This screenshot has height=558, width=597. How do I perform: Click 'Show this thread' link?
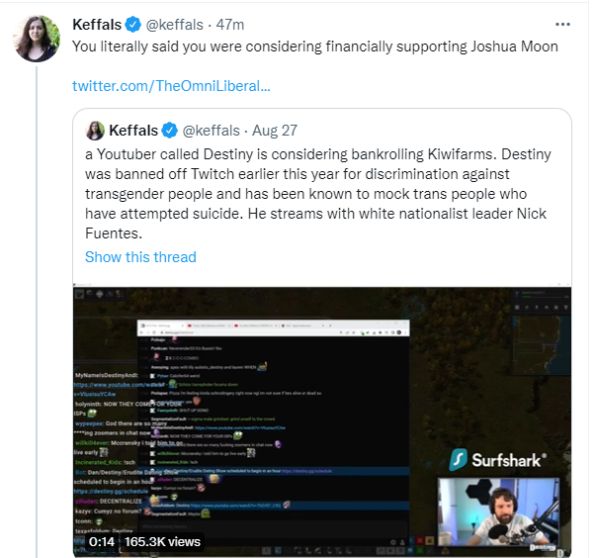[140, 257]
